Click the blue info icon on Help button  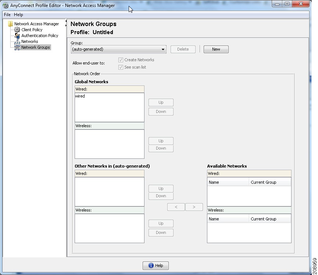pyautogui.click(x=151, y=265)
